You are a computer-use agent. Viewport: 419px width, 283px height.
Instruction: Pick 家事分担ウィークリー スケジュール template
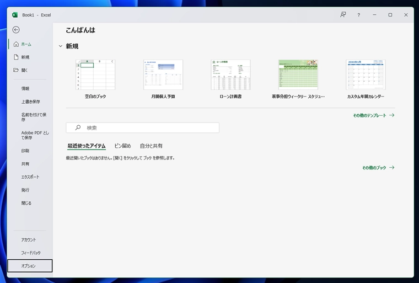pos(298,79)
